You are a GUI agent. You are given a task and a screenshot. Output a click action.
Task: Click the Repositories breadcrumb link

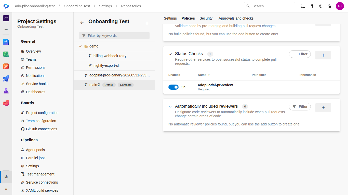click(131, 6)
